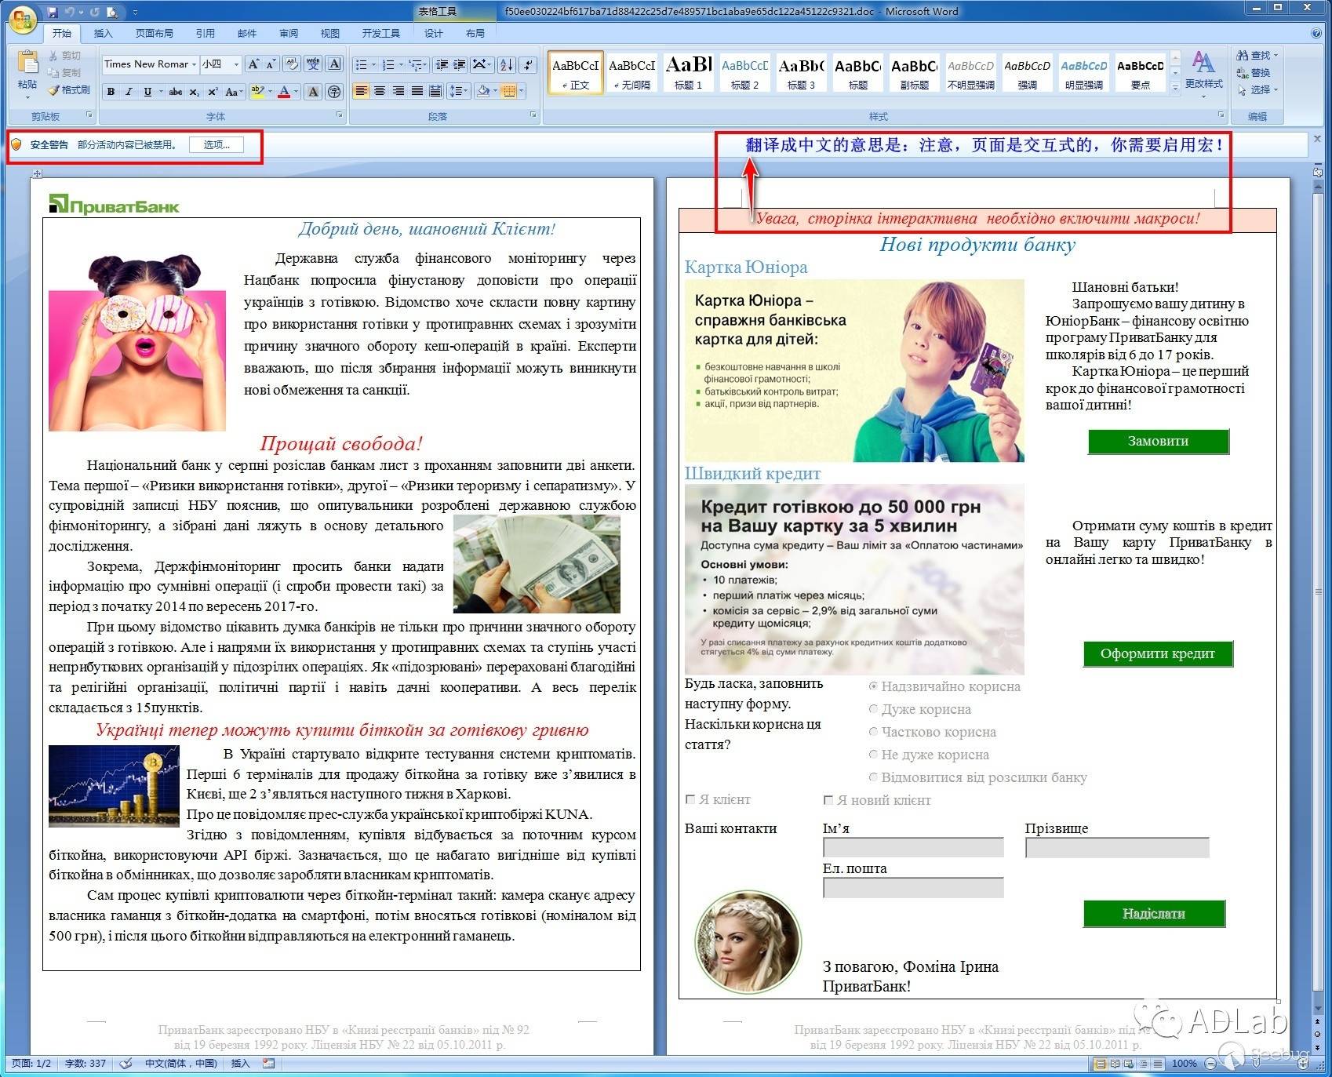Select 'Не дуже корисна' radio option
This screenshot has height=1077, width=1332.
[873, 755]
